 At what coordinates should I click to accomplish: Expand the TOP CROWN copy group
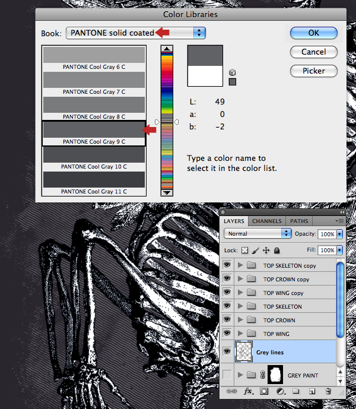240,278
